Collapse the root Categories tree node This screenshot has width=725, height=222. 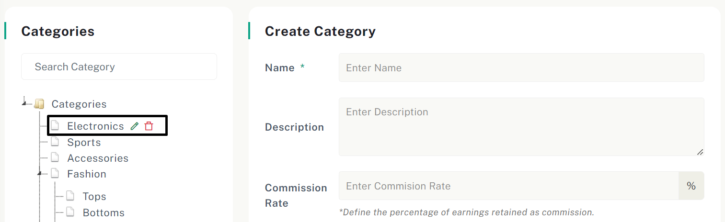click(x=24, y=103)
